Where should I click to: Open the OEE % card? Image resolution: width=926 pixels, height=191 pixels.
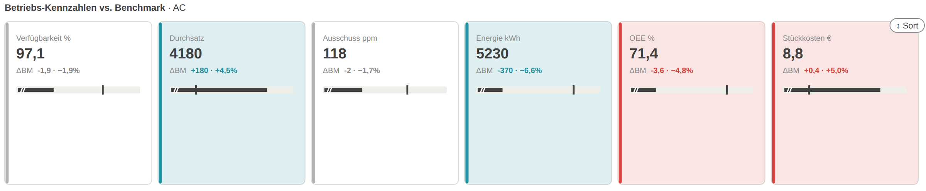tap(691, 103)
